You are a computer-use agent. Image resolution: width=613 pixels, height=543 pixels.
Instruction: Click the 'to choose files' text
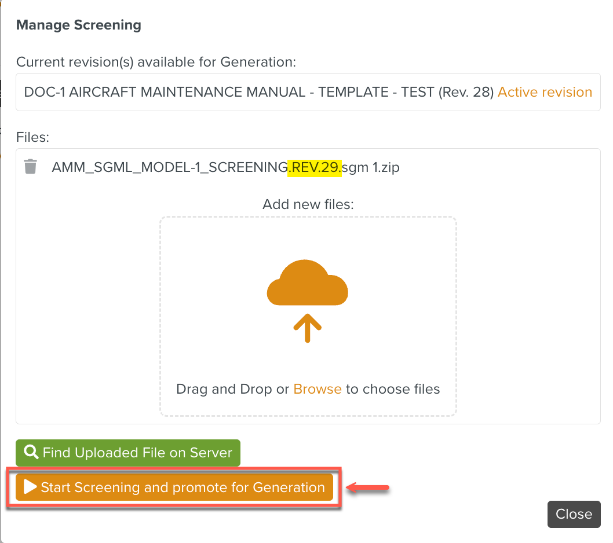(393, 389)
